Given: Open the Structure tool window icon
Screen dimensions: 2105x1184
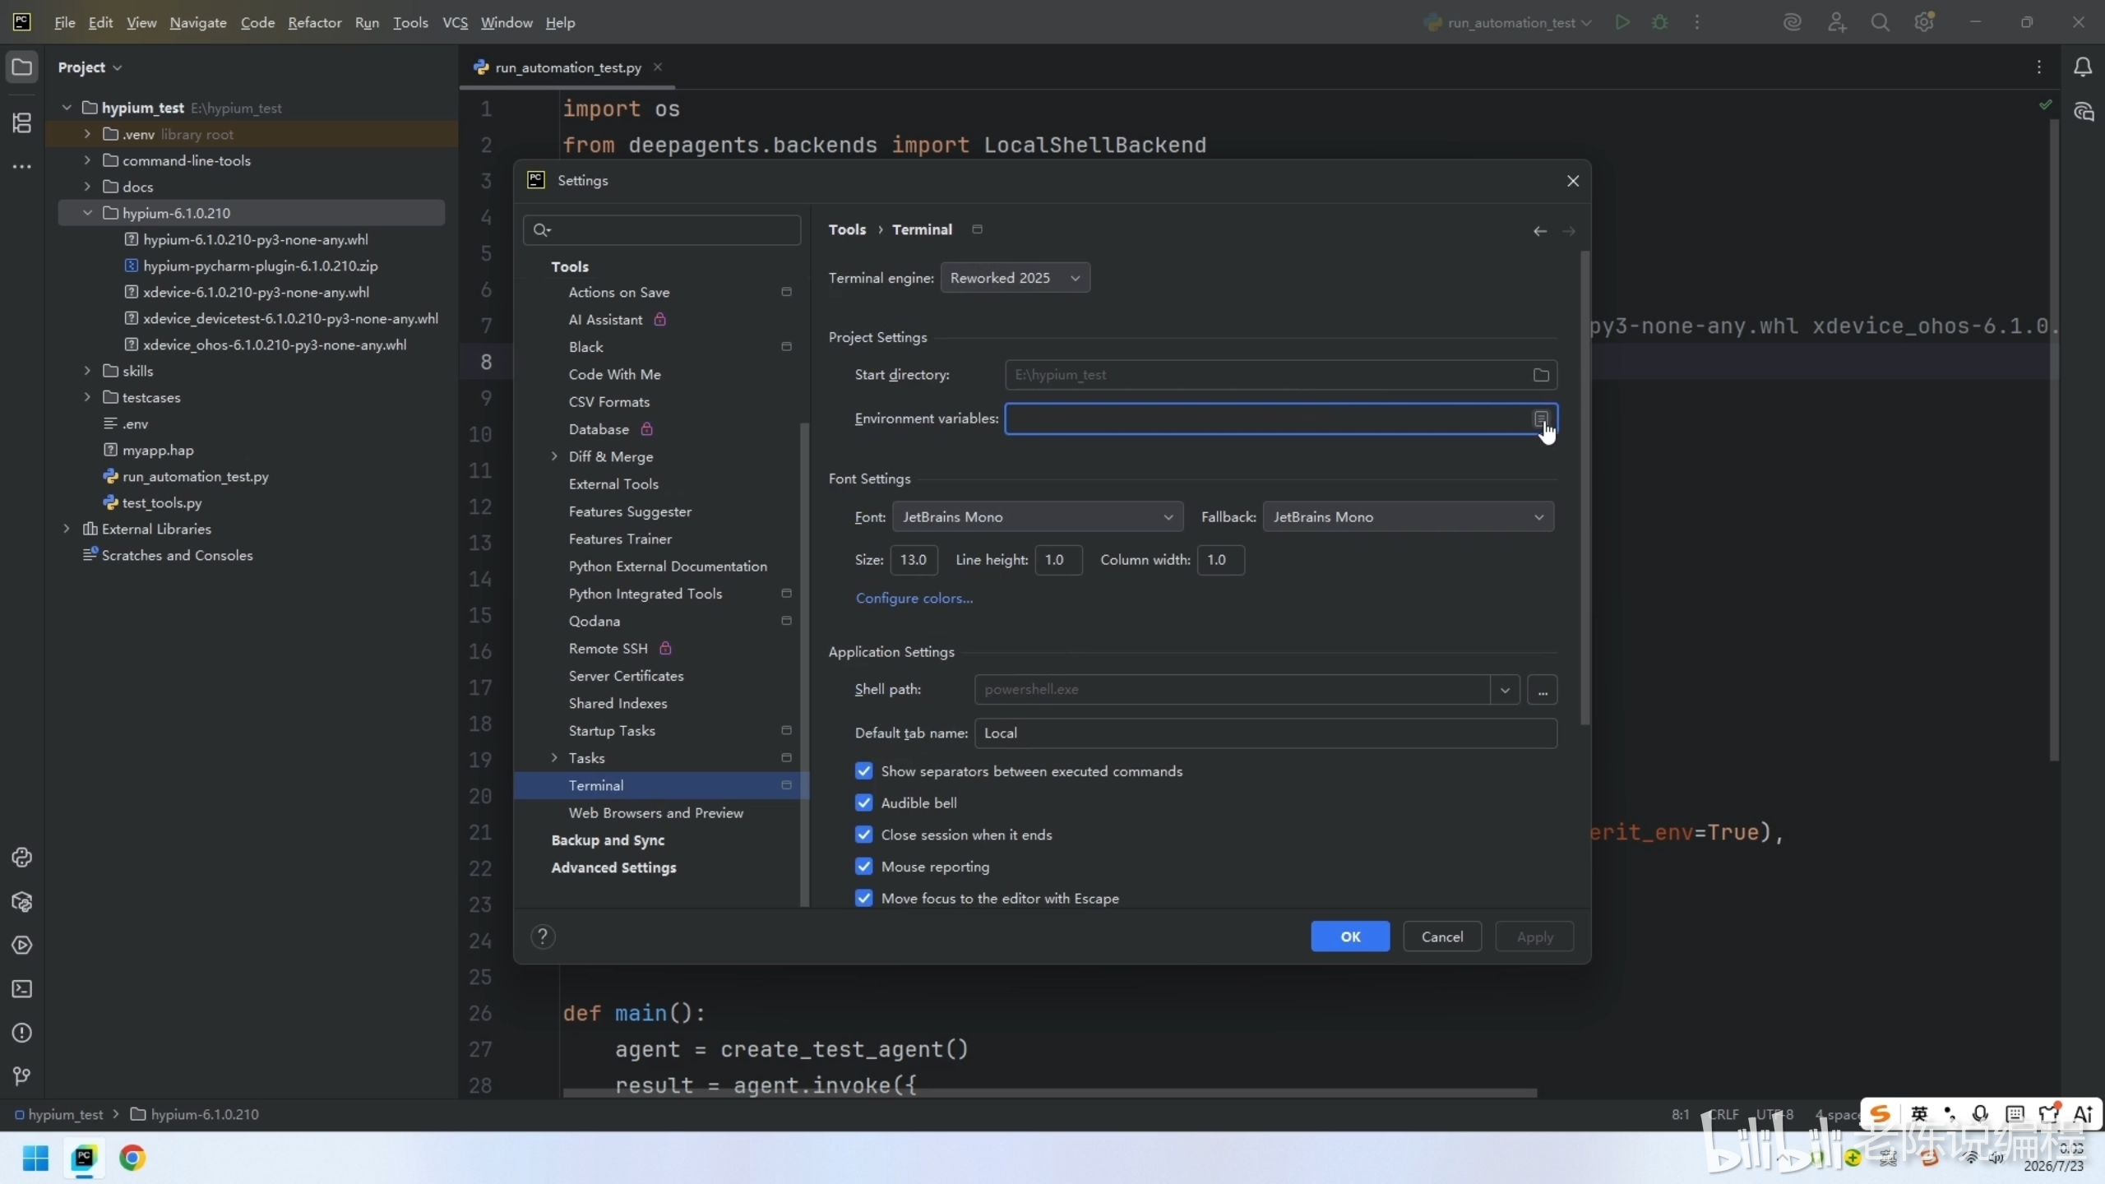Looking at the screenshot, I should click(22, 123).
